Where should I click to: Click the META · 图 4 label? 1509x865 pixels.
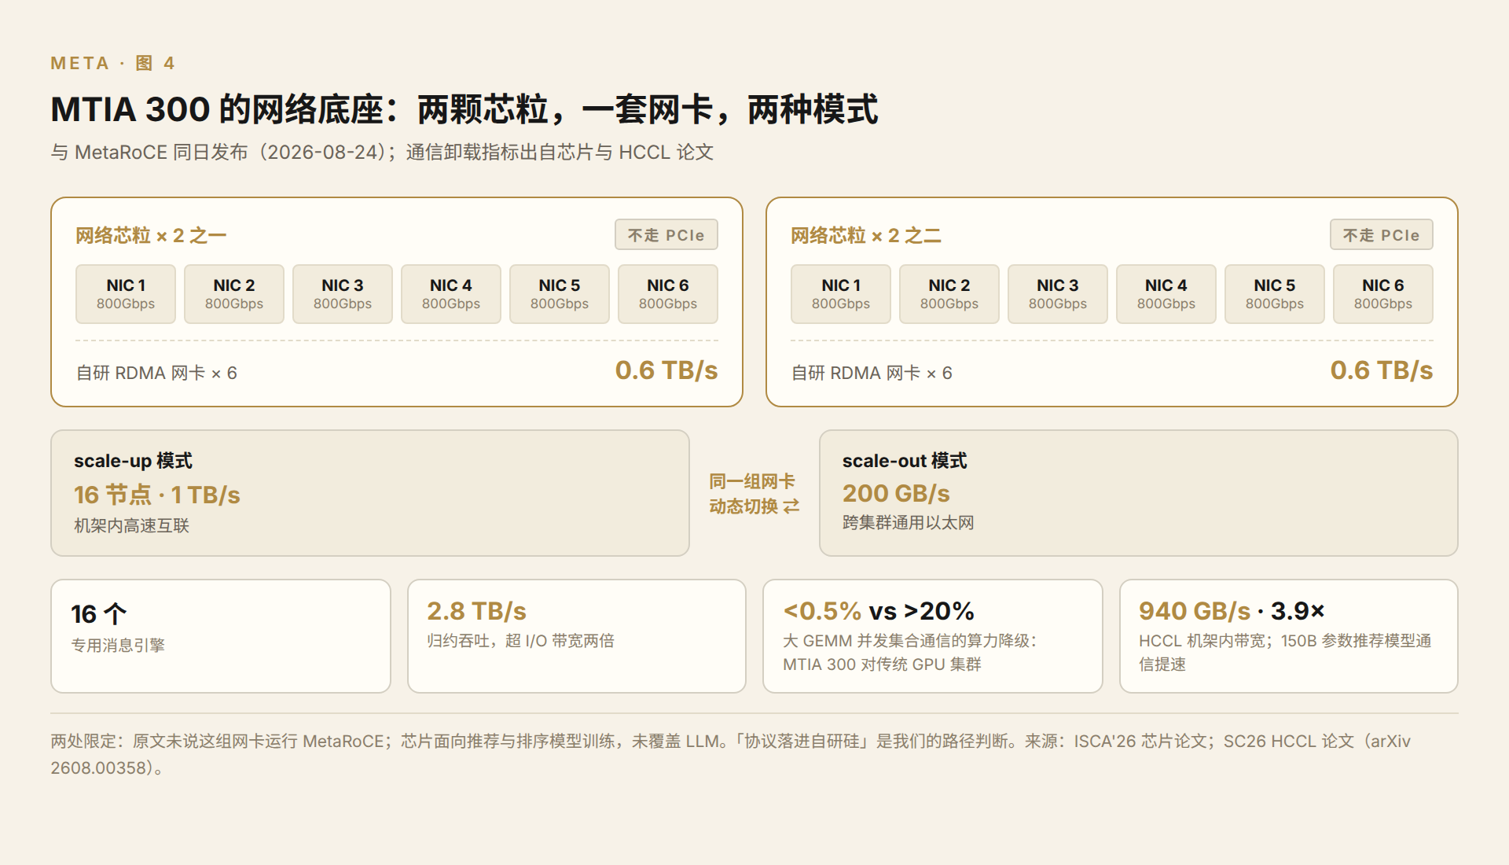pos(113,63)
